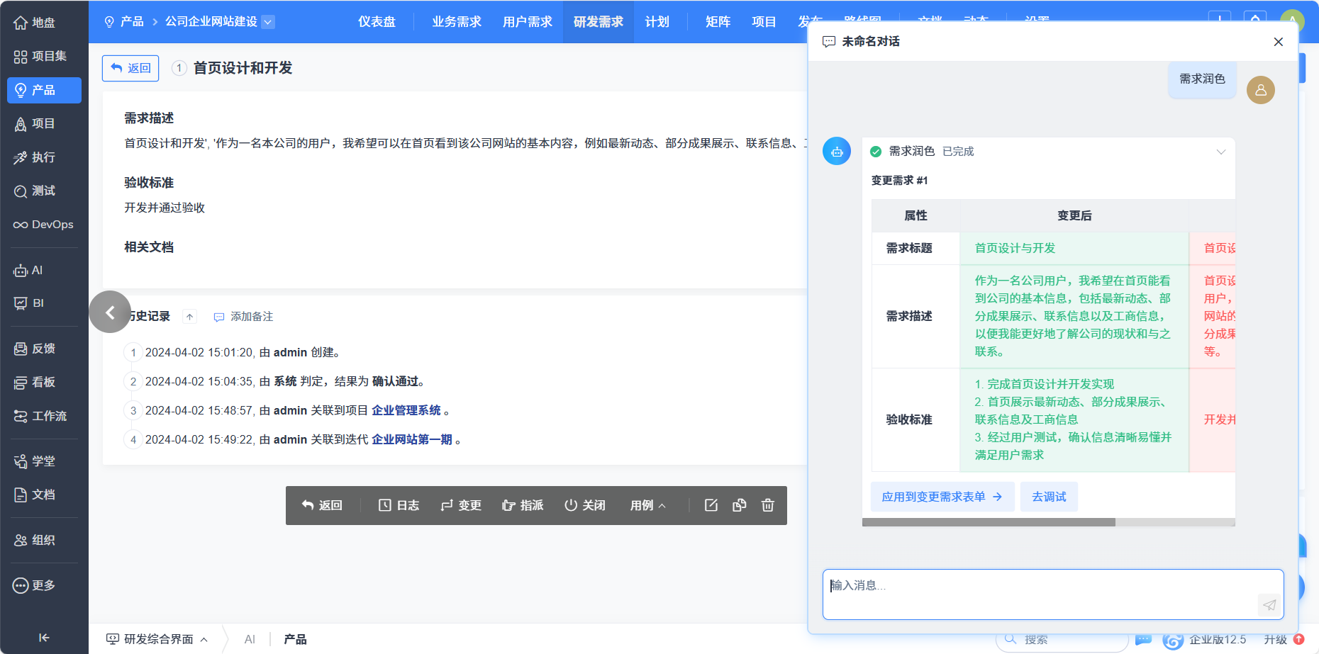Click the round previous arrow button

110,312
